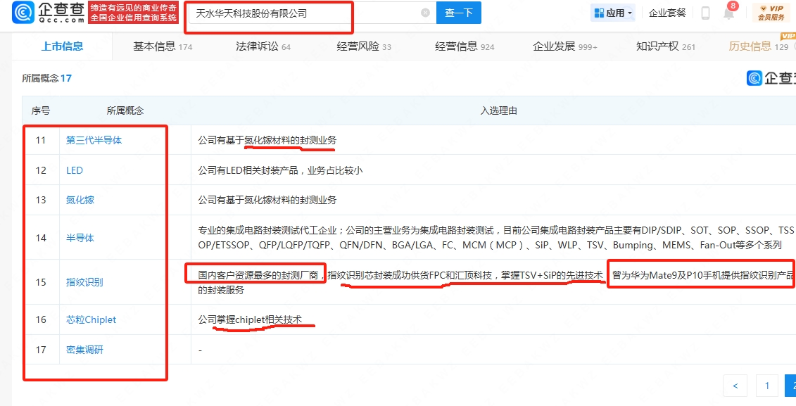
Task: Click 所属概念 17 section title
Action: (x=46, y=78)
